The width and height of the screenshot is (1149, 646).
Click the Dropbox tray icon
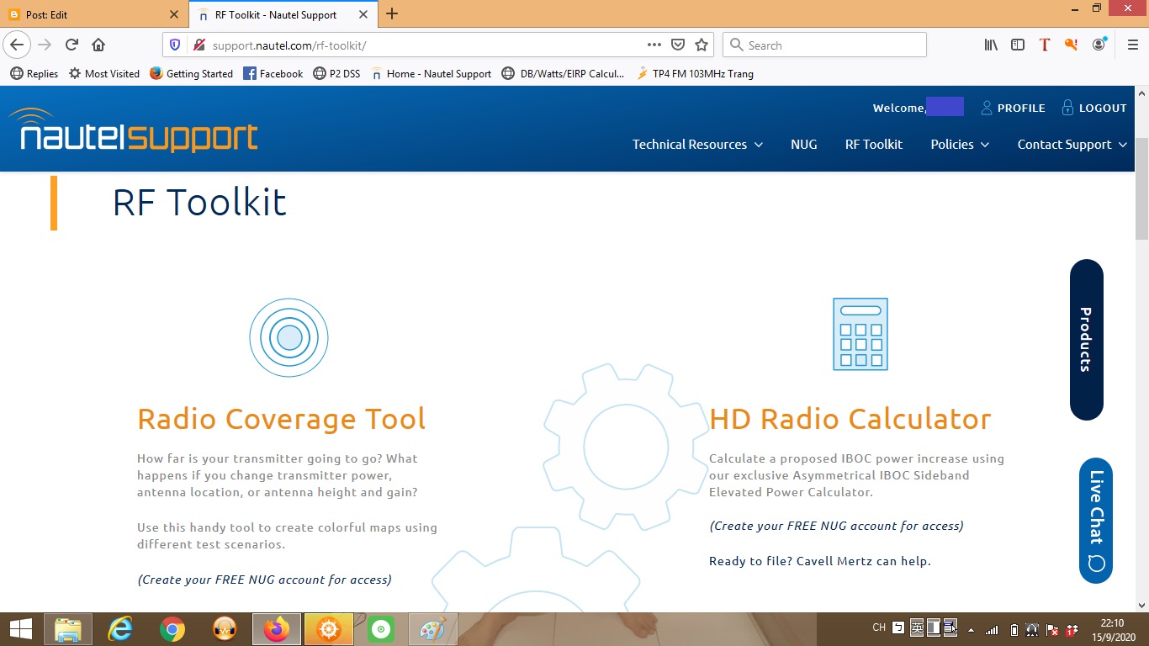pyautogui.click(x=1072, y=629)
